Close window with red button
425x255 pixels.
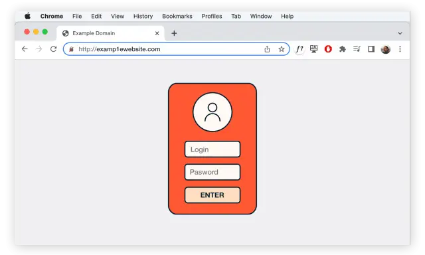point(27,32)
